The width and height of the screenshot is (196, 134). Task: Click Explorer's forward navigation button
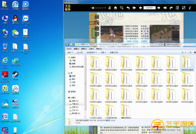[x=71, y=45]
